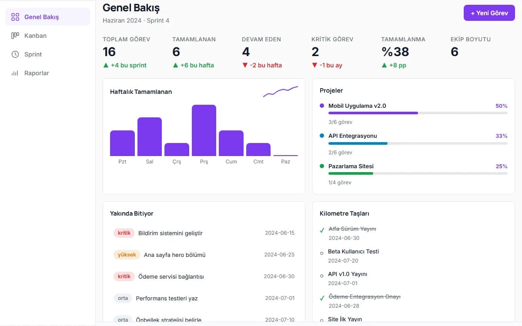Click the yüksek priority tag
The image size is (522, 326).
coord(127,255)
